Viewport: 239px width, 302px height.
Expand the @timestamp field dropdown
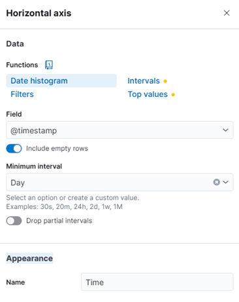coord(225,130)
